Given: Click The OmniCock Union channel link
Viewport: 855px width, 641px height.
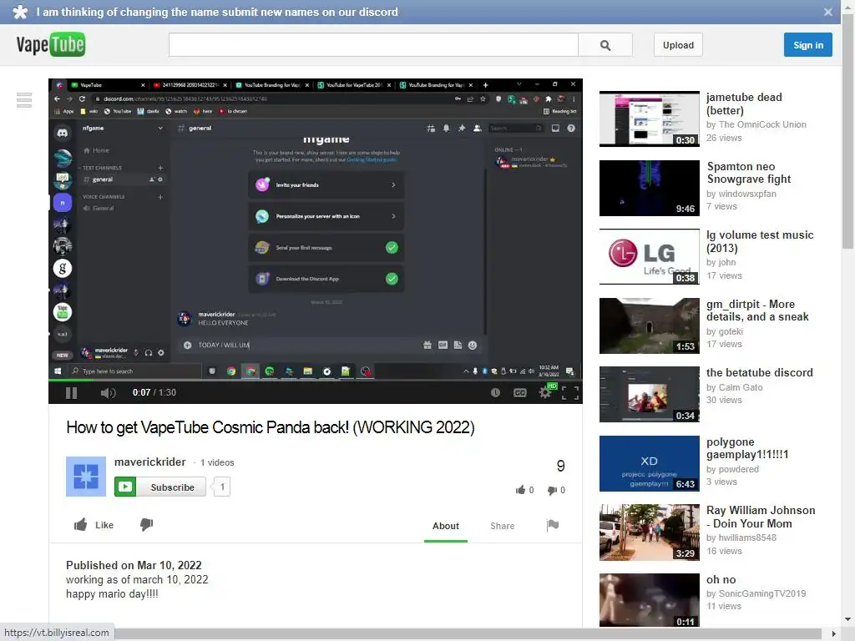Looking at the screenshot, I should tap(761, 124).
